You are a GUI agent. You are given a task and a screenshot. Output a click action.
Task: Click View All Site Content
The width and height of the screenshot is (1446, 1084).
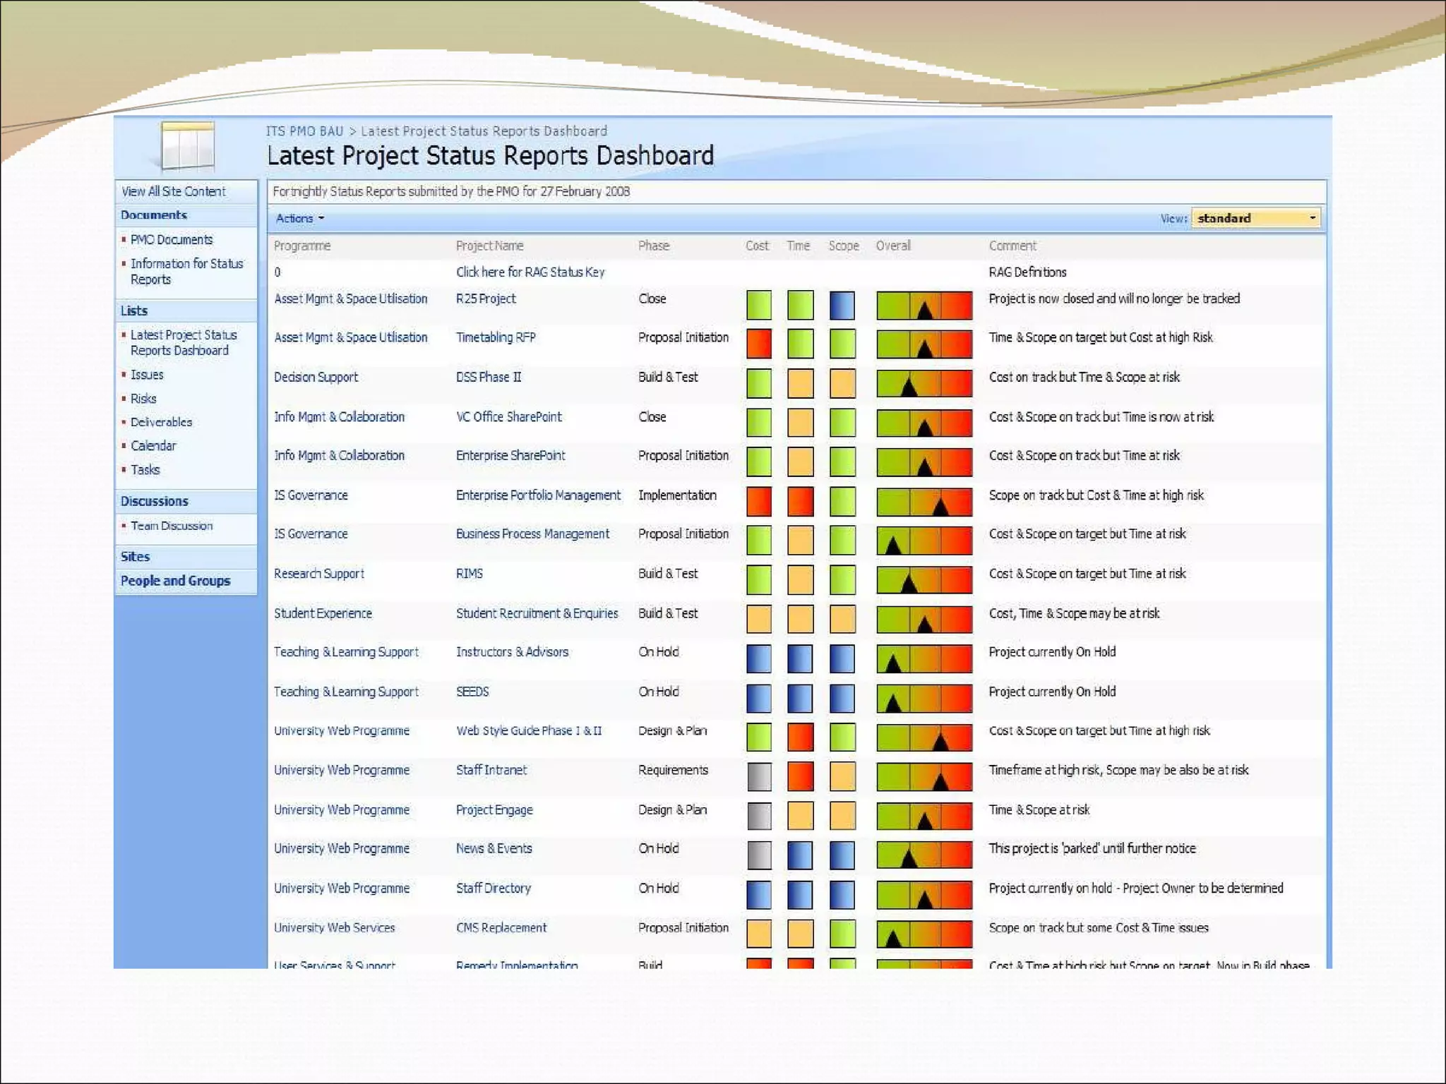174,191
